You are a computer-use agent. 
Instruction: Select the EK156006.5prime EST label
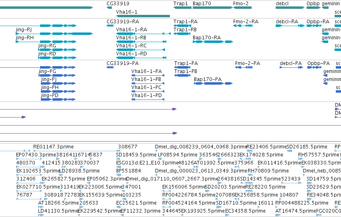tap(184, 187)
